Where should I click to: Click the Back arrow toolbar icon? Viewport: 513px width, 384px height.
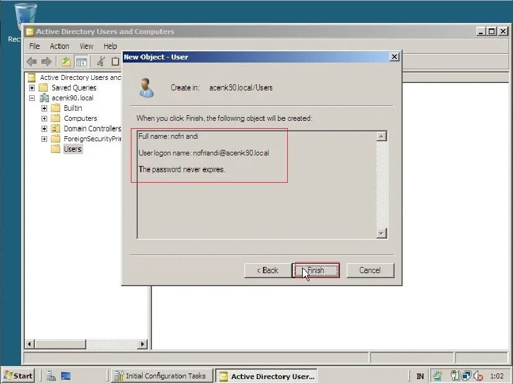32,61
